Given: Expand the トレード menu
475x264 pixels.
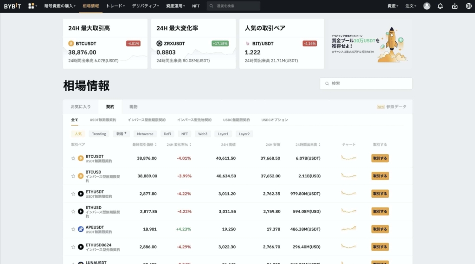Looking at the screenshot, I should point(115,6).
